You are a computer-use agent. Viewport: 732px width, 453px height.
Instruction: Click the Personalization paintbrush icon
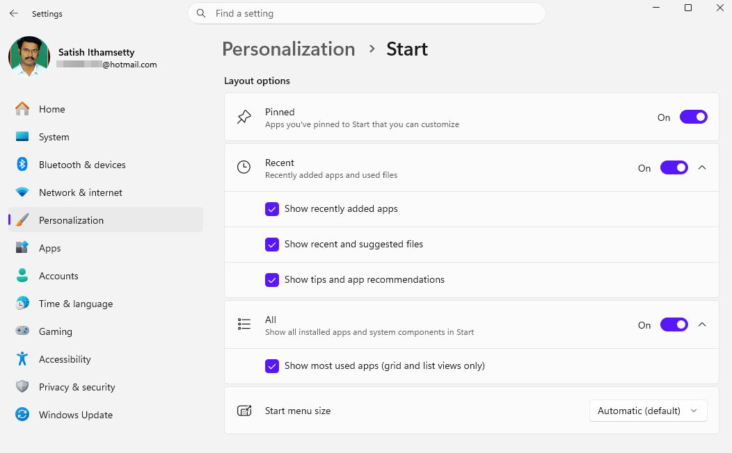[22, 220]
